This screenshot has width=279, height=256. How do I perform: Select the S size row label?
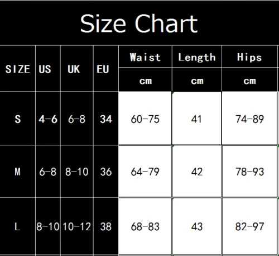(x=18, y=119)
